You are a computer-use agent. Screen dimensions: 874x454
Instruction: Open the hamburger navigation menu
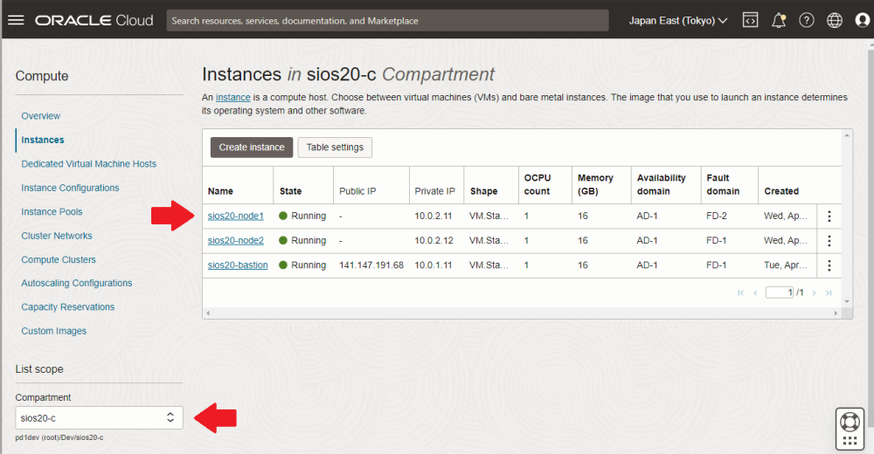tap(16, 21)
